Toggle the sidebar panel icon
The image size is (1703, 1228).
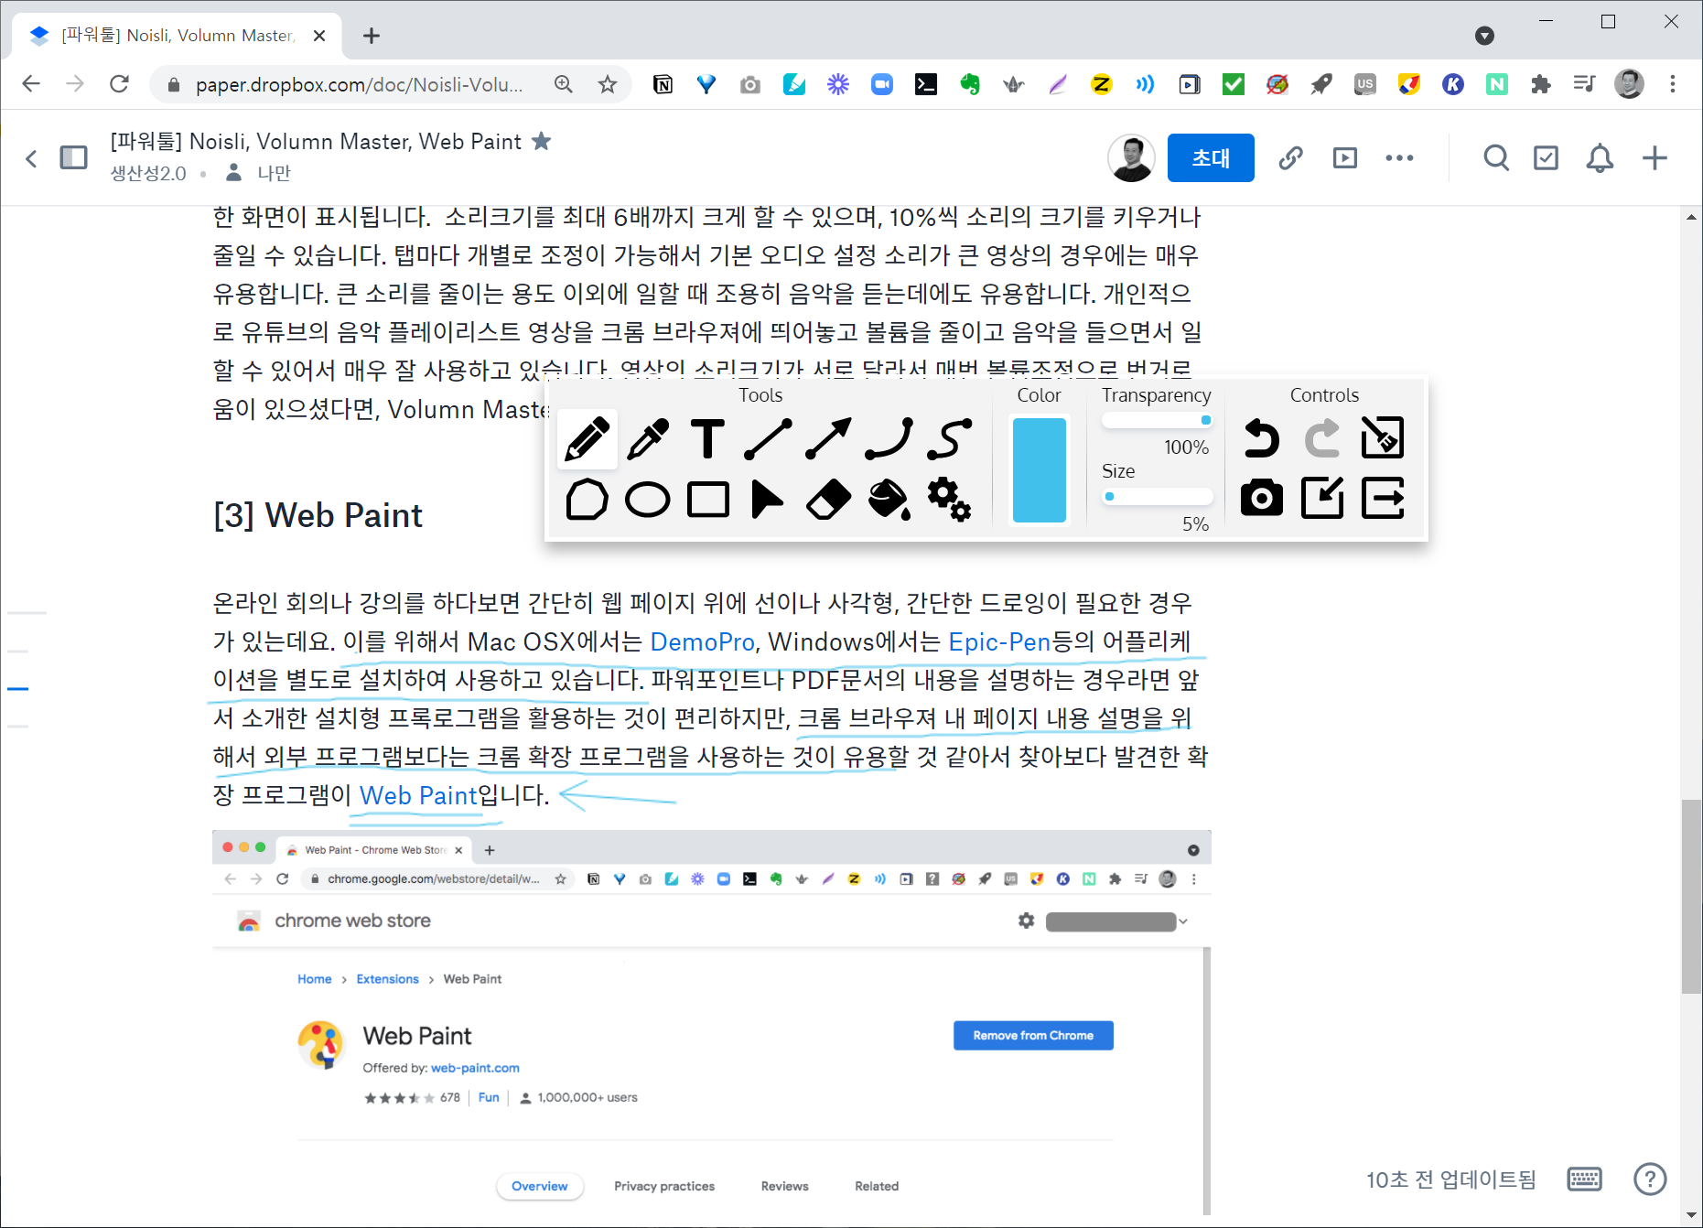pos(73,158)
